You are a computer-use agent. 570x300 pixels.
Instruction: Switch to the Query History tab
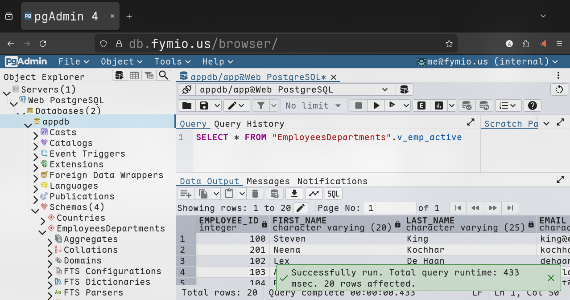tap(249, 124)
